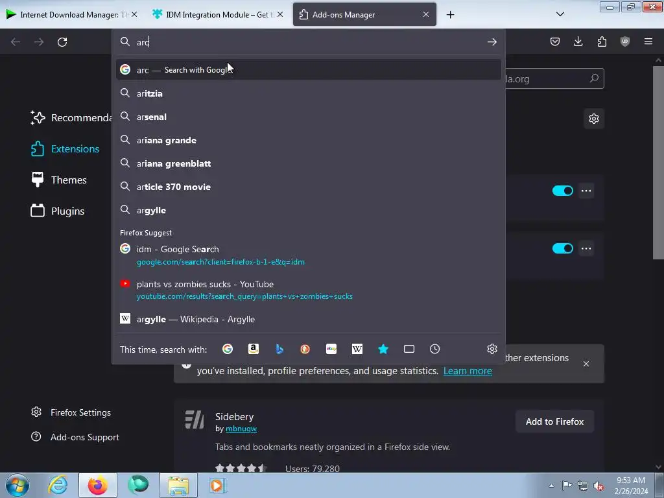Search this time with eBay icon
This screenshot has width=664, height=498.
(x=331, y=349)
